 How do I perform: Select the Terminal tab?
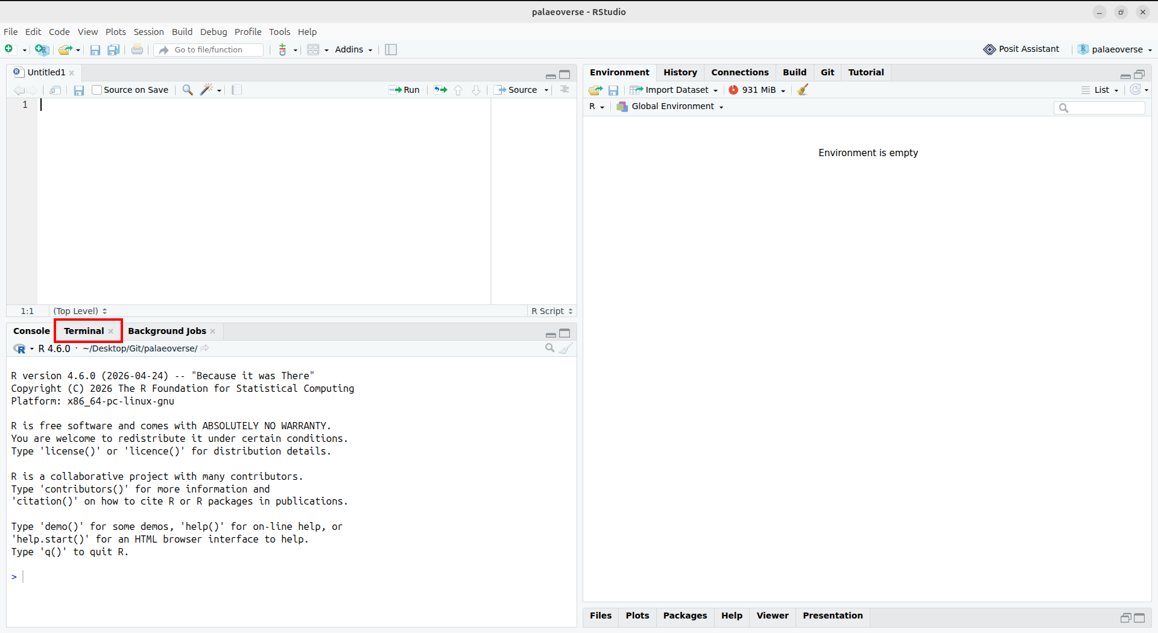(84, 331)
